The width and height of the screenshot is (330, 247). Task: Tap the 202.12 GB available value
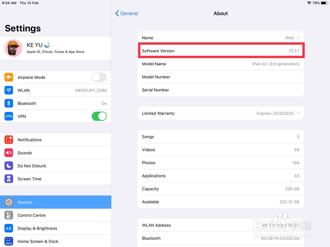[289, 202]
